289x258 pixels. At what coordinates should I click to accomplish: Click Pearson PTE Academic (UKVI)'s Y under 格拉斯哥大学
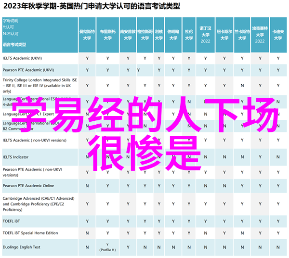pyautogui.click(x=138, y=70)
